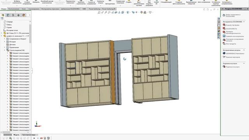Switch to Сборка ribbon tab
Image resolution: width=249 pixels, height=140 pixels.
pos(4,9)
